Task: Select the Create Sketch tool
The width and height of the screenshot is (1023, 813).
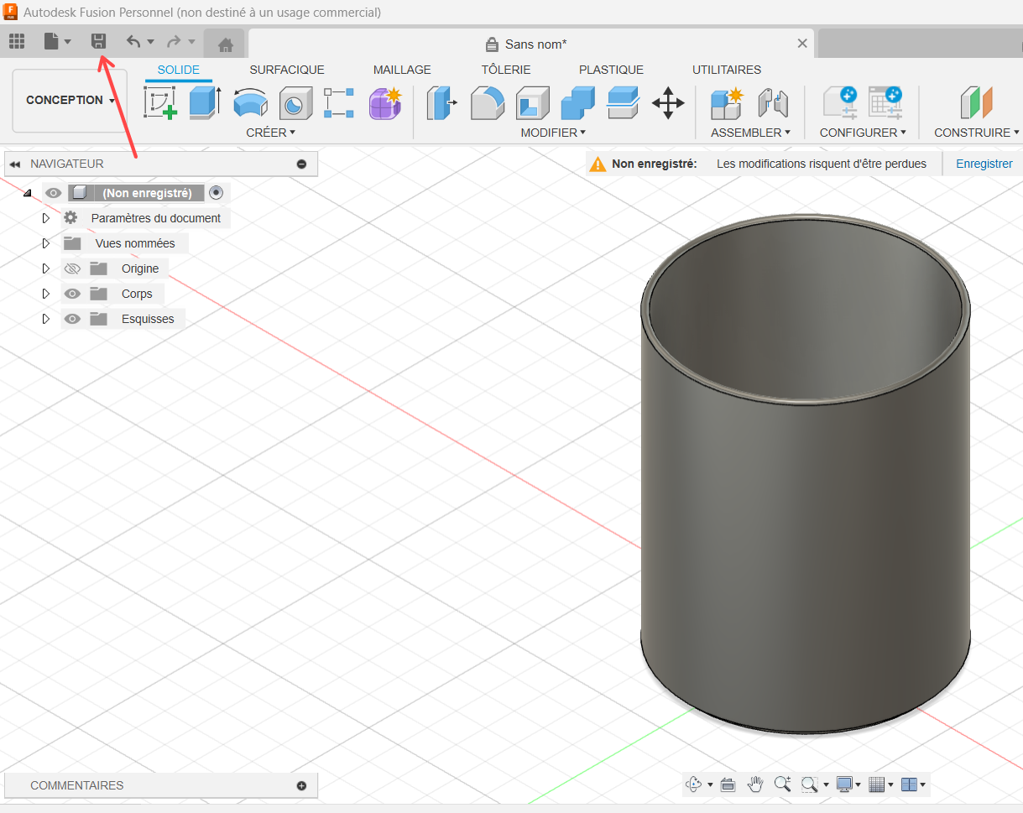Action: click(x=159, y=103)
